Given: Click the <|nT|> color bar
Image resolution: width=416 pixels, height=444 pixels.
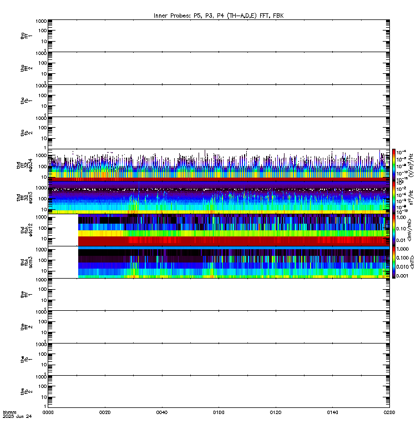Looking at the screenshot, I should tap(394, 262).
